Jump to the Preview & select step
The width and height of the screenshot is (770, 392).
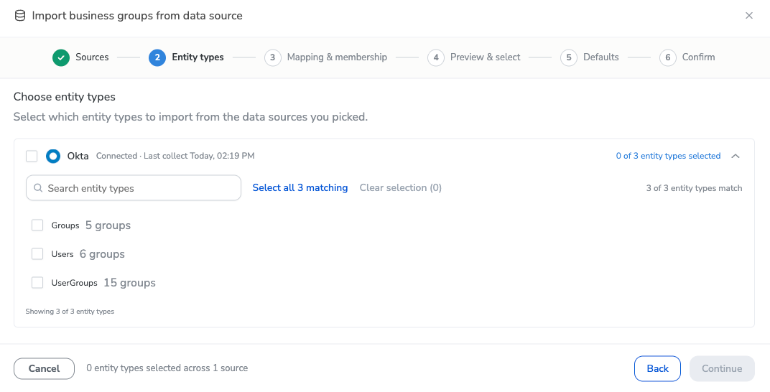[x=485, y=57]
